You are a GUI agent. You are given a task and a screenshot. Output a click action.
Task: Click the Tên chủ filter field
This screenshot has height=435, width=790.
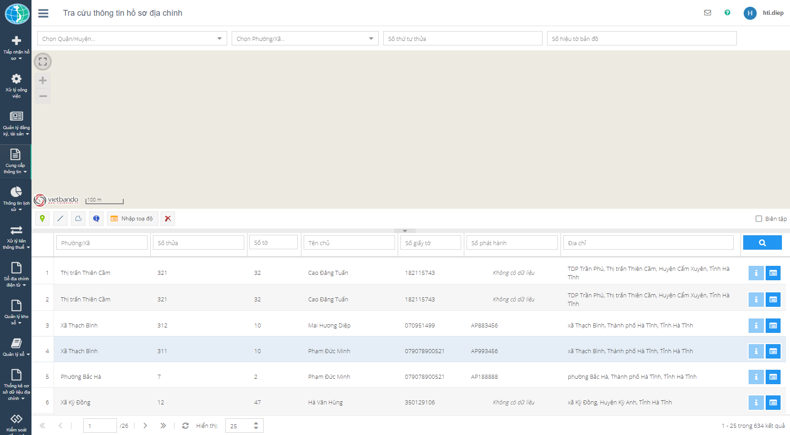349,243
